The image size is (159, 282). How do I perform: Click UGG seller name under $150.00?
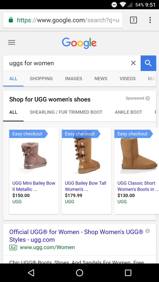[x=17, y=202]
